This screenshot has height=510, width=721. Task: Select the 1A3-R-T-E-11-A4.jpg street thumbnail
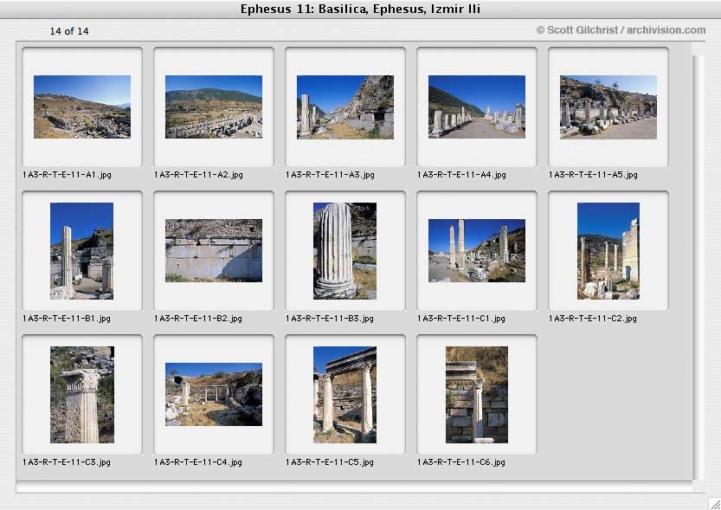coord(476,107)
